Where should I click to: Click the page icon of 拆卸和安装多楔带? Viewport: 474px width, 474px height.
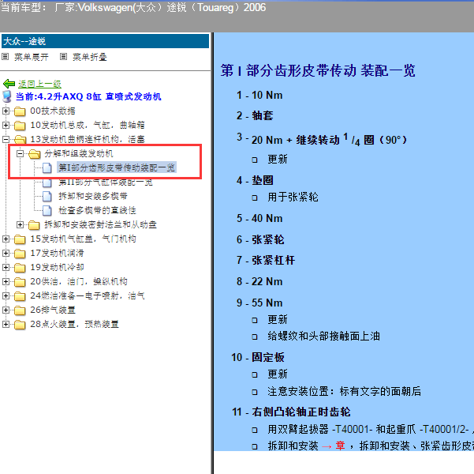coord(47,196)
